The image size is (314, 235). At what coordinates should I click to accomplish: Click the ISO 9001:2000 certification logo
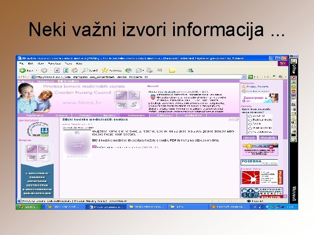pyautogui.click(x=38, y=130)
